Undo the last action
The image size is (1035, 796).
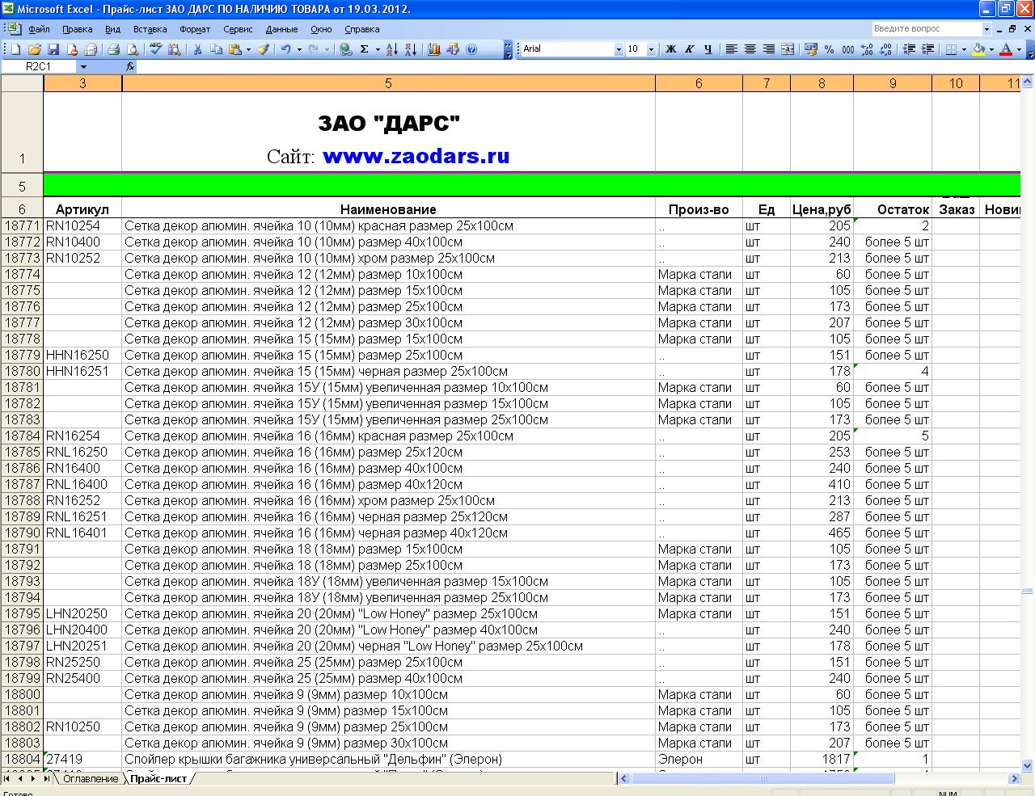pos(285,49)
